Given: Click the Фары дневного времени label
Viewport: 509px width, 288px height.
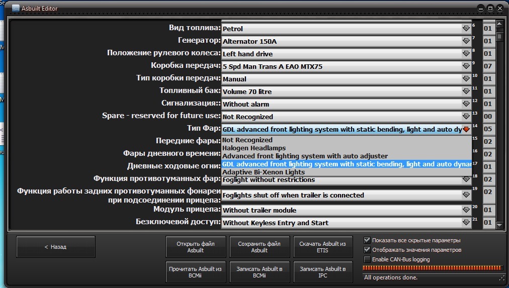Looking at the screenshot, I should click(172, 153).
